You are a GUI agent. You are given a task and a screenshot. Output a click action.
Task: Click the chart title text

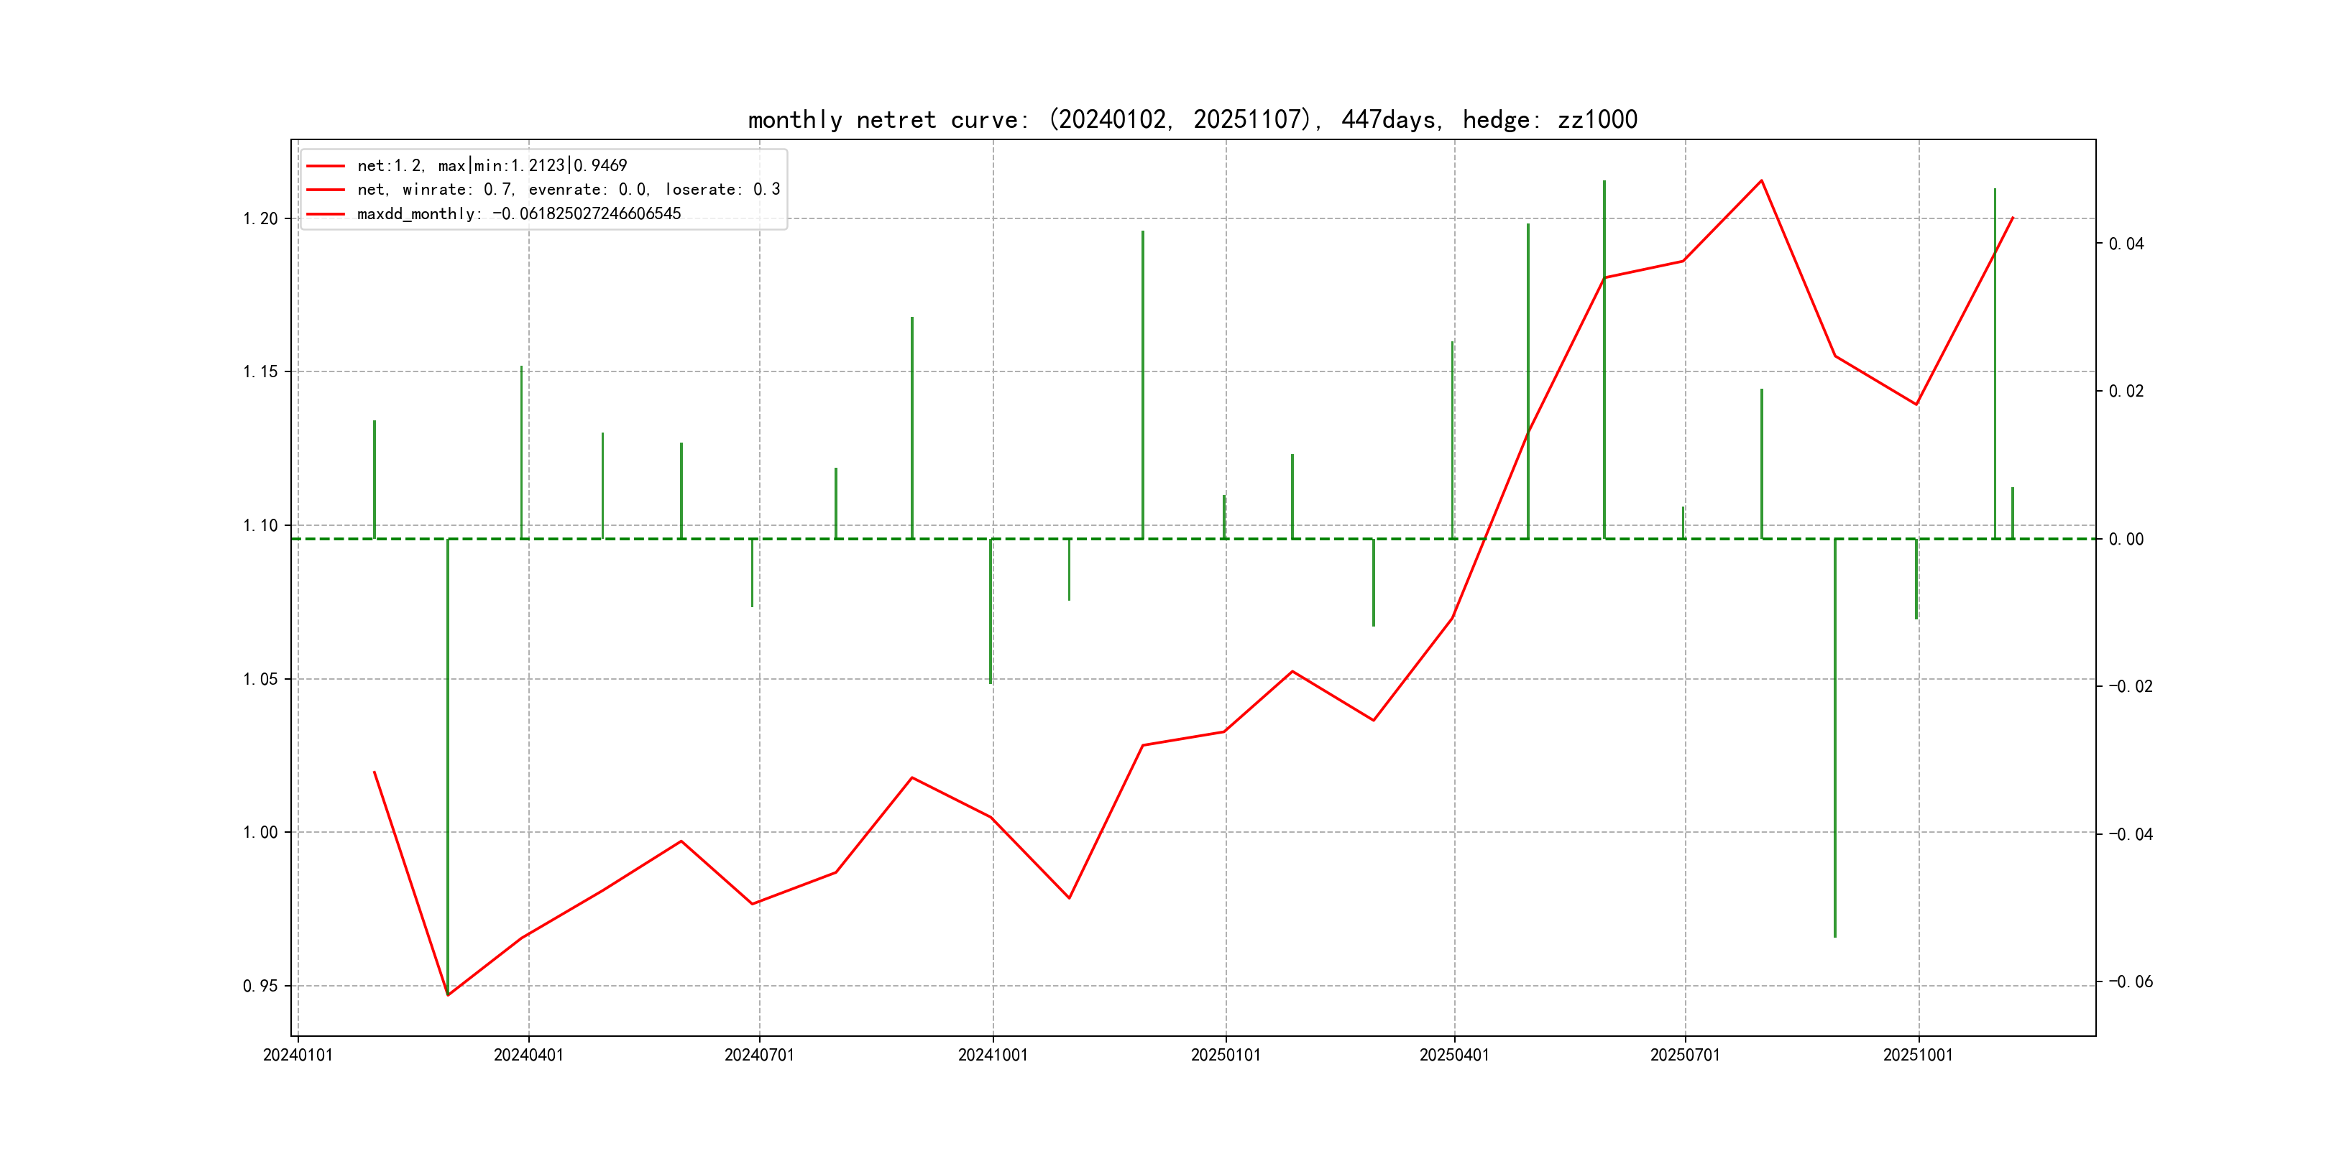[x=1193, y=119]
